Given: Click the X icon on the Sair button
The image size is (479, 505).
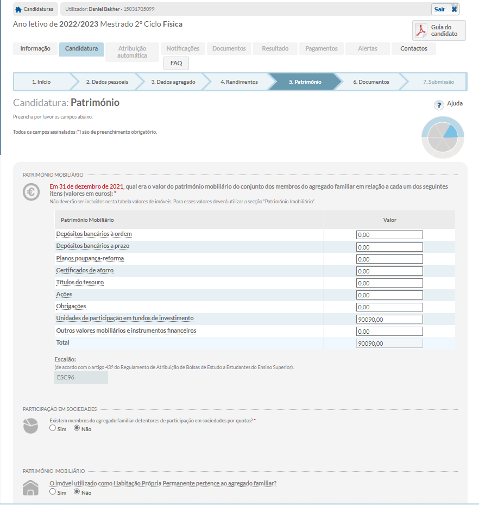Looking at the screenshot, I should 454,9.
